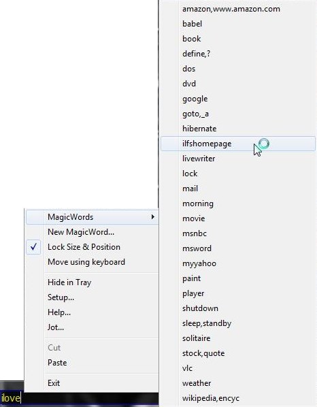Choose Paste in the context menu
The width and height of the screenshot is (317, 407).
[93, 363]
